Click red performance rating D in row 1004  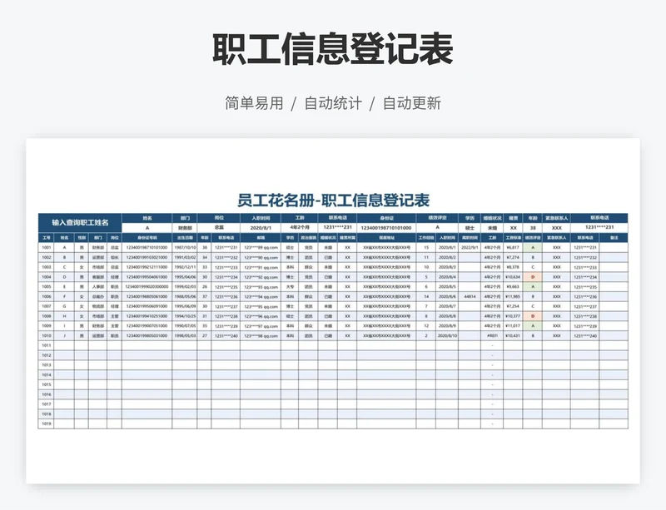tap(533, 277)
